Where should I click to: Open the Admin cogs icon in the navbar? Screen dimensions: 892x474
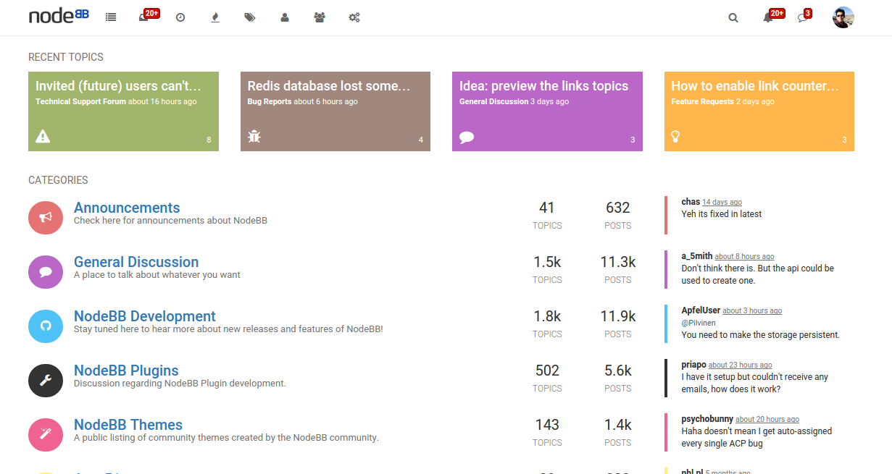354,17
